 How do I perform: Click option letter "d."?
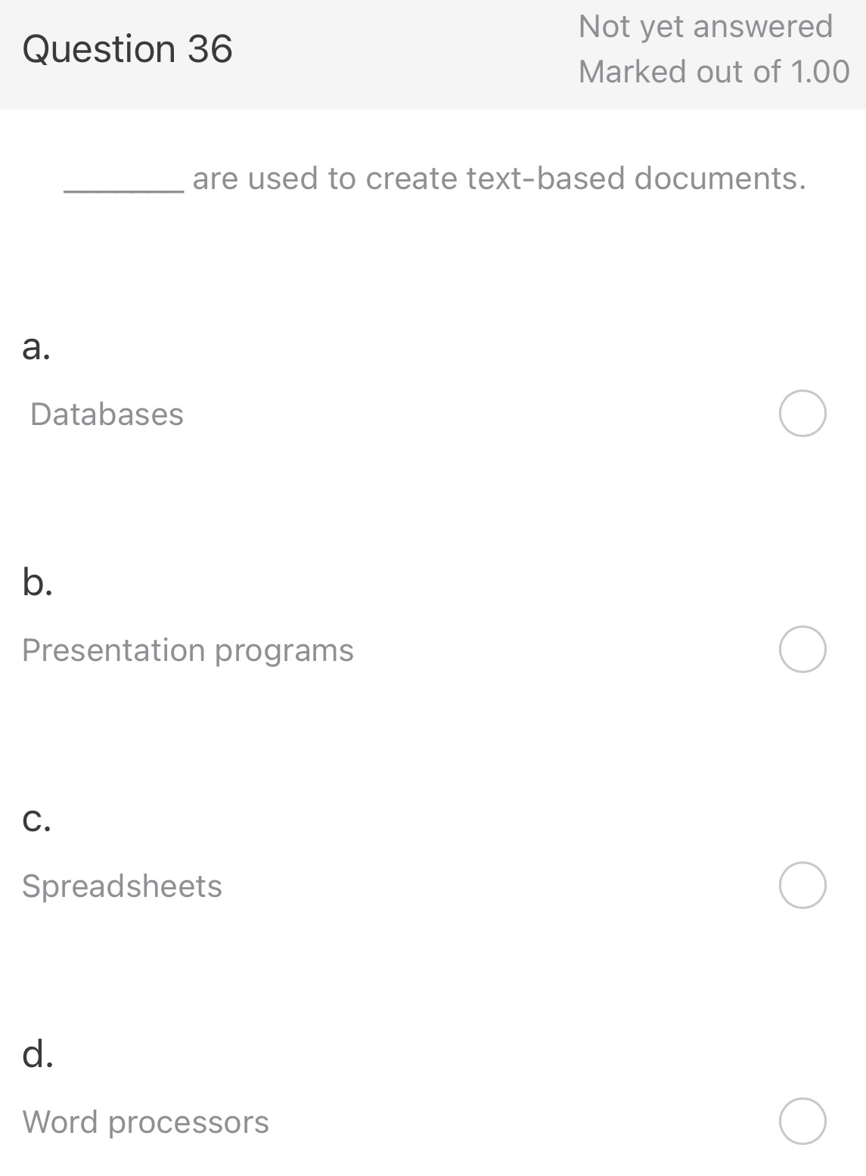(x=38, y=1054)
